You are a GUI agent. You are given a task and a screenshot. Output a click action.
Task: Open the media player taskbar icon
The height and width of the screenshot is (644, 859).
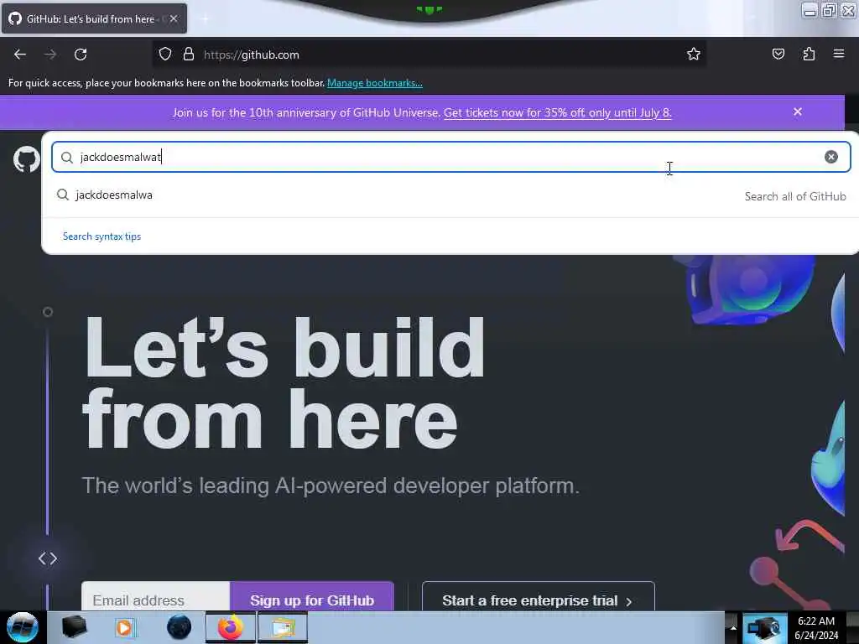125,627
